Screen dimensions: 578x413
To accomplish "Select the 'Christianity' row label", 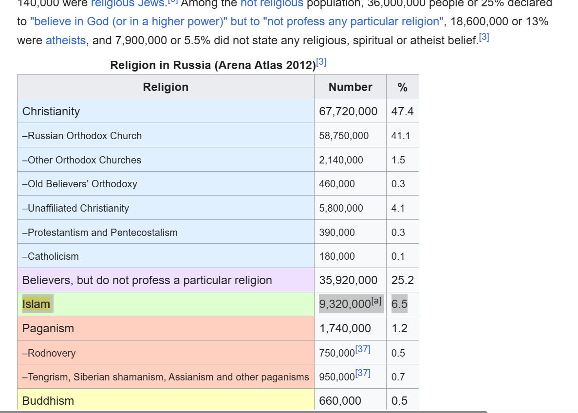I will coord(51,111).
